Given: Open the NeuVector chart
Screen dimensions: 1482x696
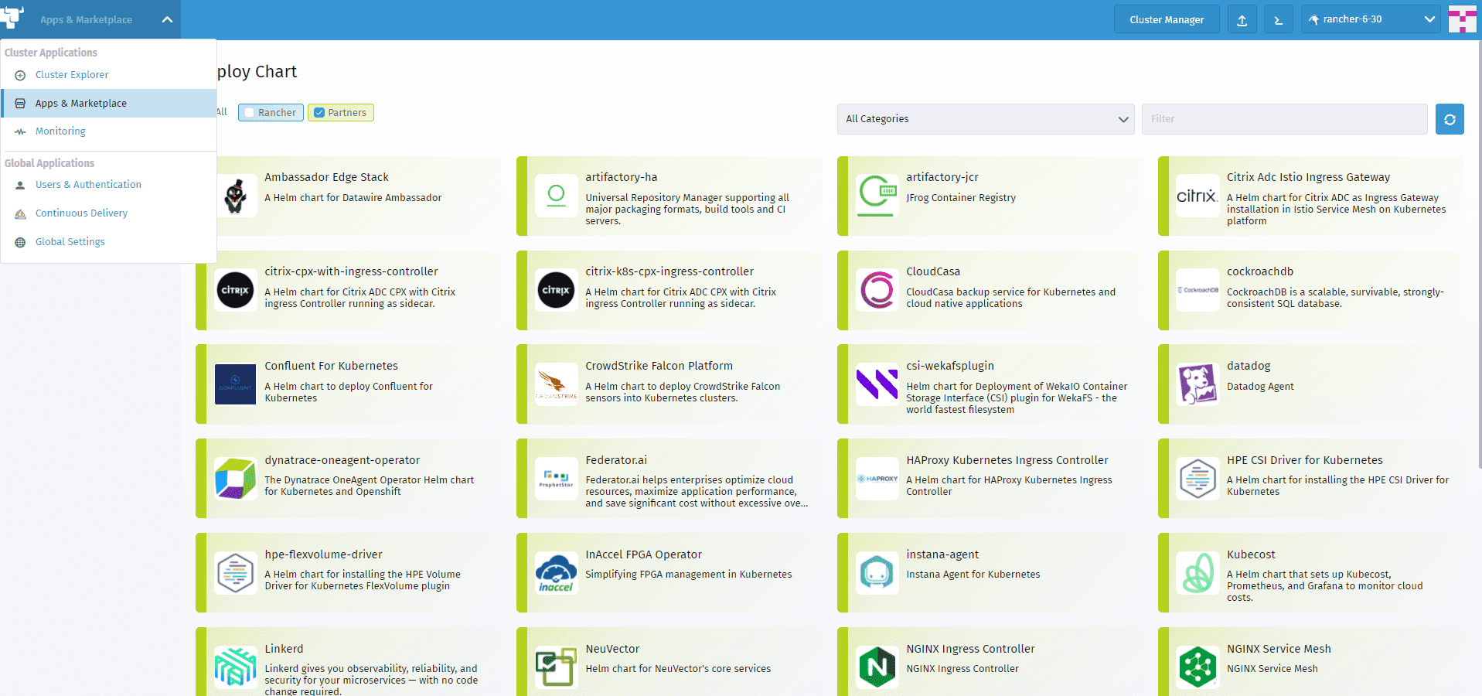Looking at the screenshot, I should 669,662.
